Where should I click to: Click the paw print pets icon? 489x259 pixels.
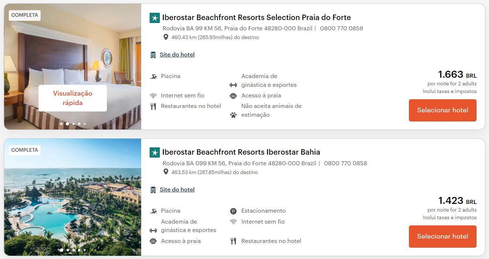233,115
